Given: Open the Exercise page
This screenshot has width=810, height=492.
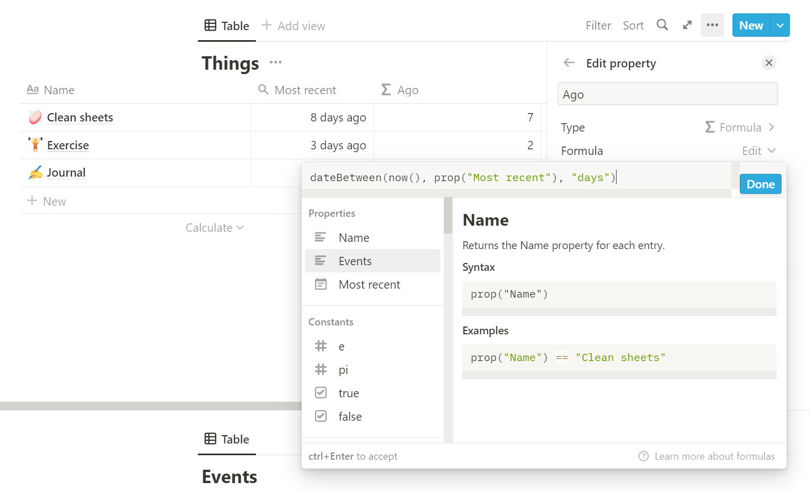Looking at the screenshot, I should point(68,145).
